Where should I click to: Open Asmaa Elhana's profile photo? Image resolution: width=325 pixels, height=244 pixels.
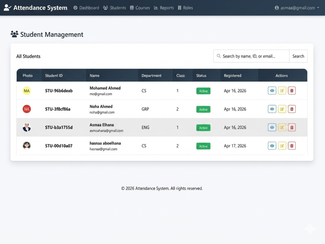point(27,128)
